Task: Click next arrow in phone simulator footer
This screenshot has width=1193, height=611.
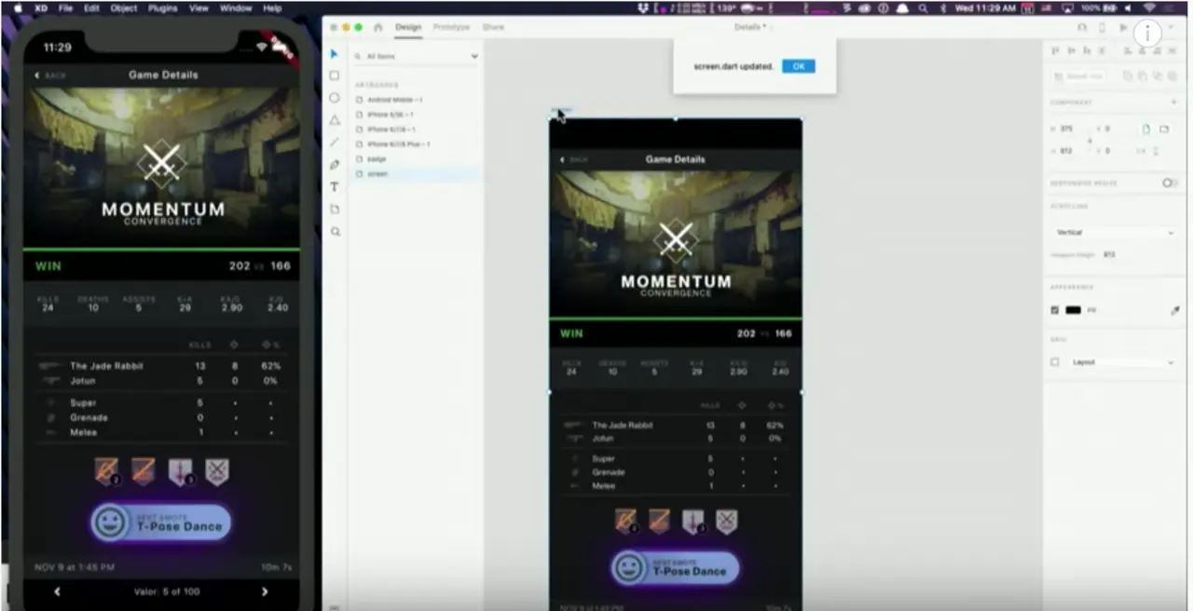Action: coord(265,591)
